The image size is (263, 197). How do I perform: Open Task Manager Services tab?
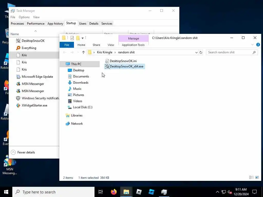(107, 24)
